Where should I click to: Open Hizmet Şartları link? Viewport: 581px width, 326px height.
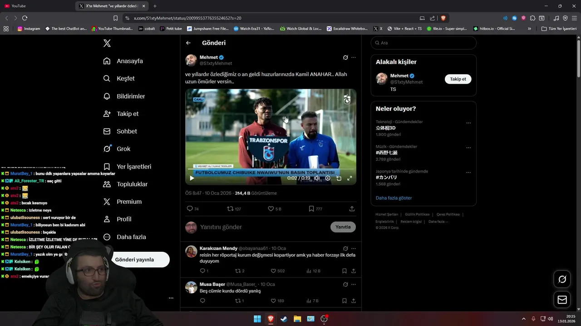click(387, 214)
